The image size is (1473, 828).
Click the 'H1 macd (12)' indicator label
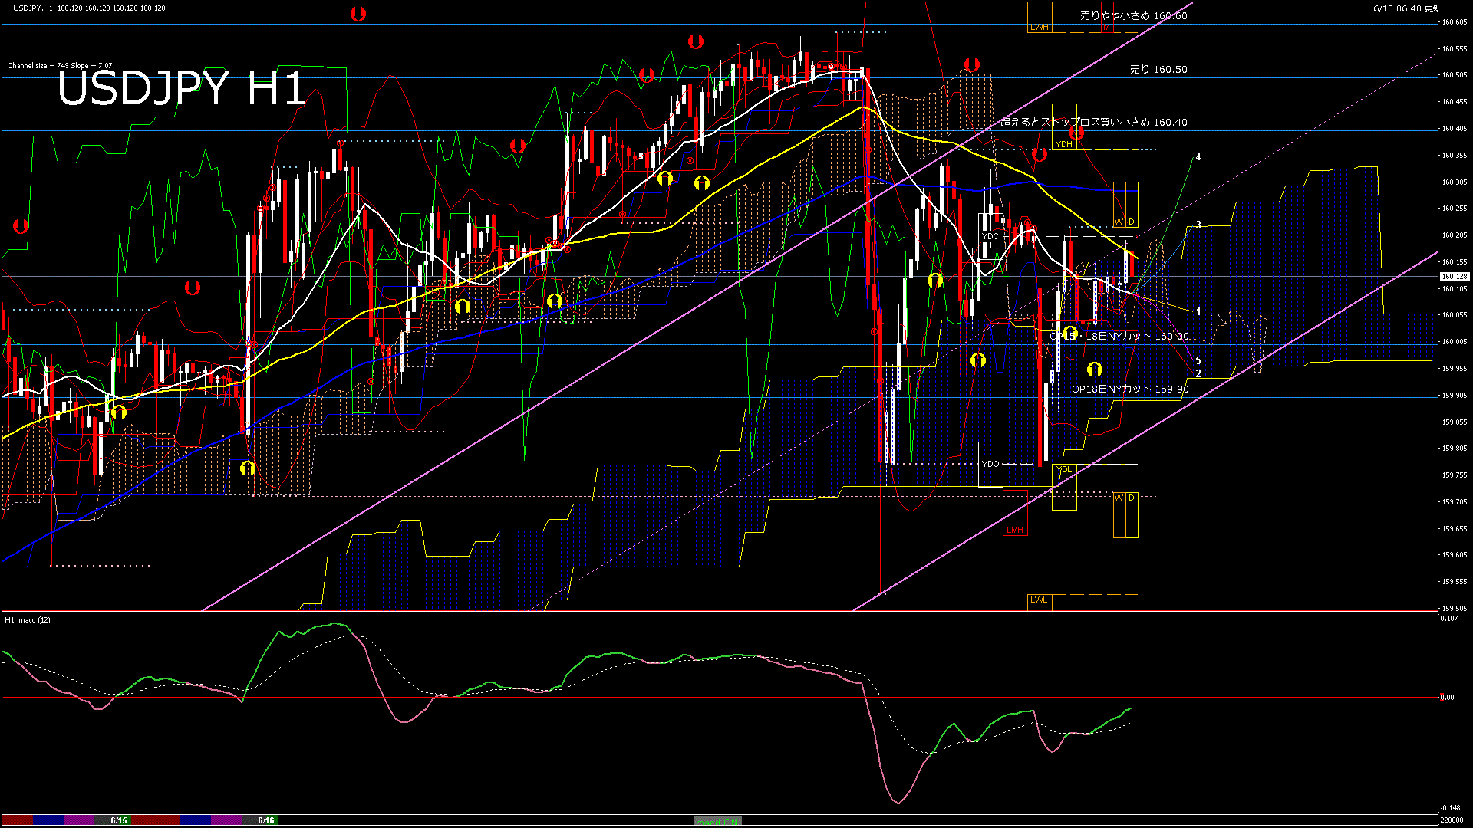pos(28,619)
